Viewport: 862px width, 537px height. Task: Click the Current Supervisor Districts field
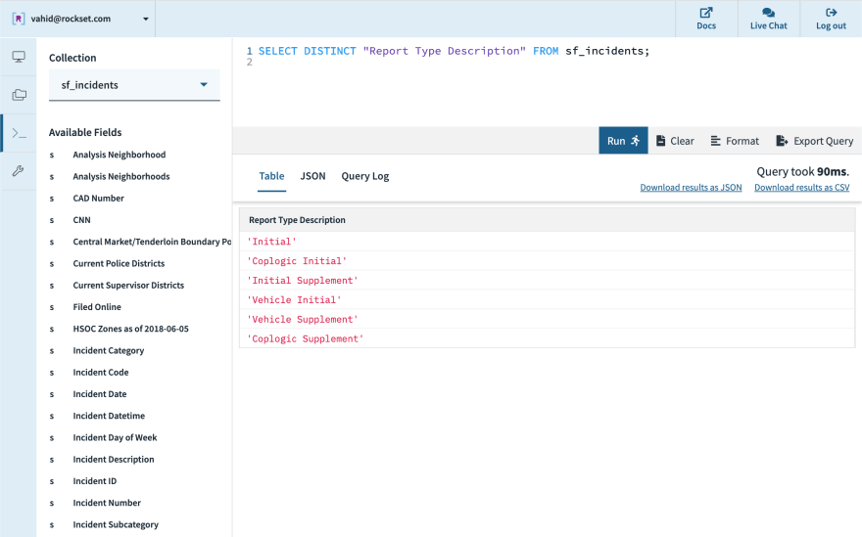pos(128,286)
